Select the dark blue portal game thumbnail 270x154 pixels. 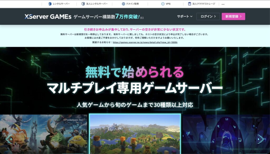(x=226, y=134)
